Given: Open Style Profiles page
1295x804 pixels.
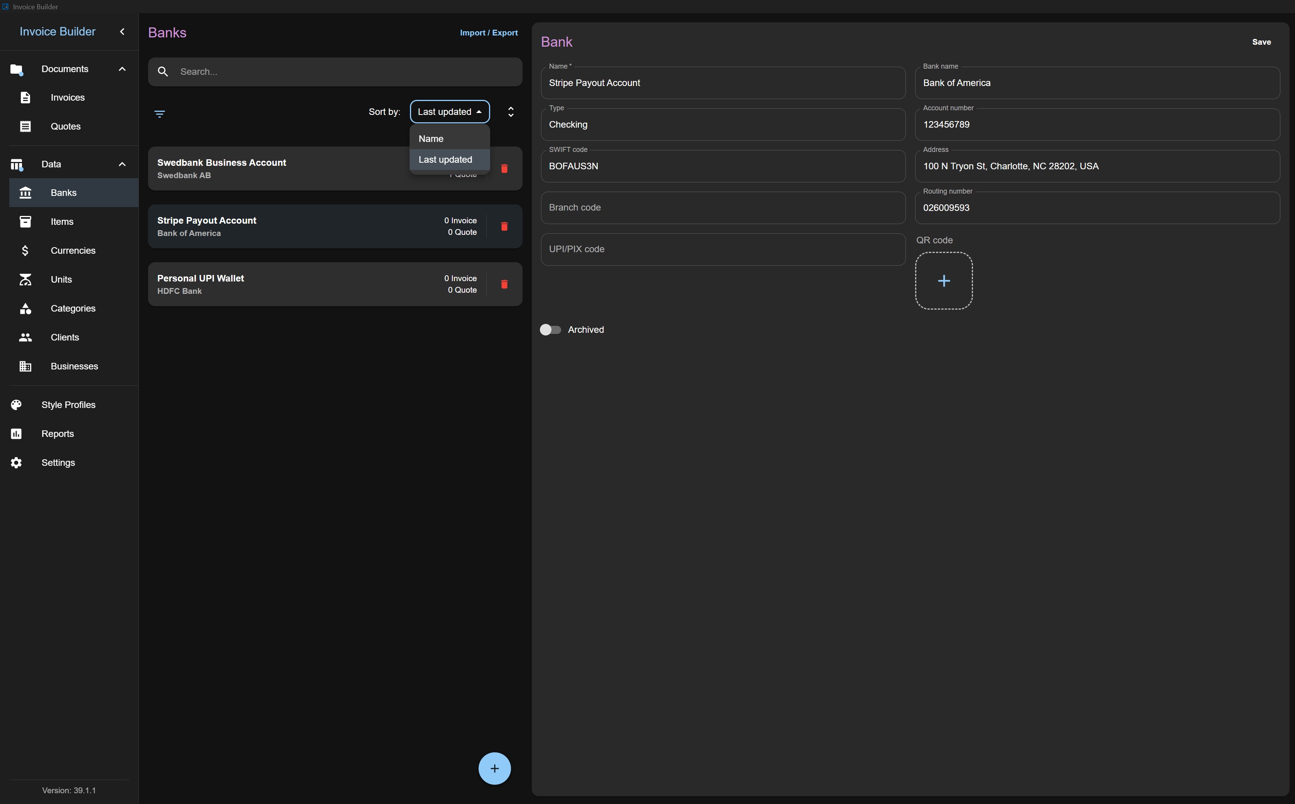Looking at the screenshot, I should (x=69, y=405).
